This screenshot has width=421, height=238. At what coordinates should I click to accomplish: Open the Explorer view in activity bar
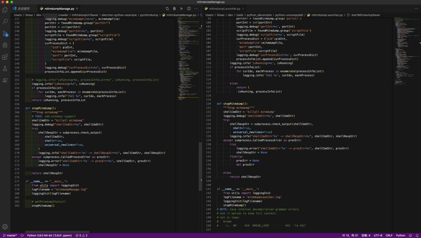click(5, 10)
